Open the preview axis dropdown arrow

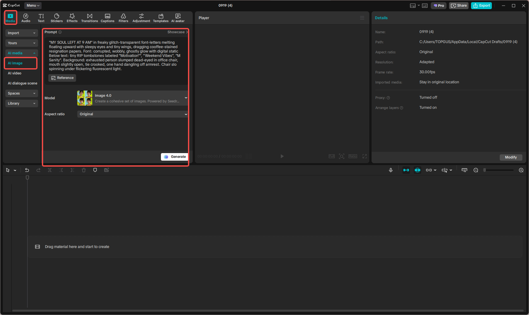[451, 170]
